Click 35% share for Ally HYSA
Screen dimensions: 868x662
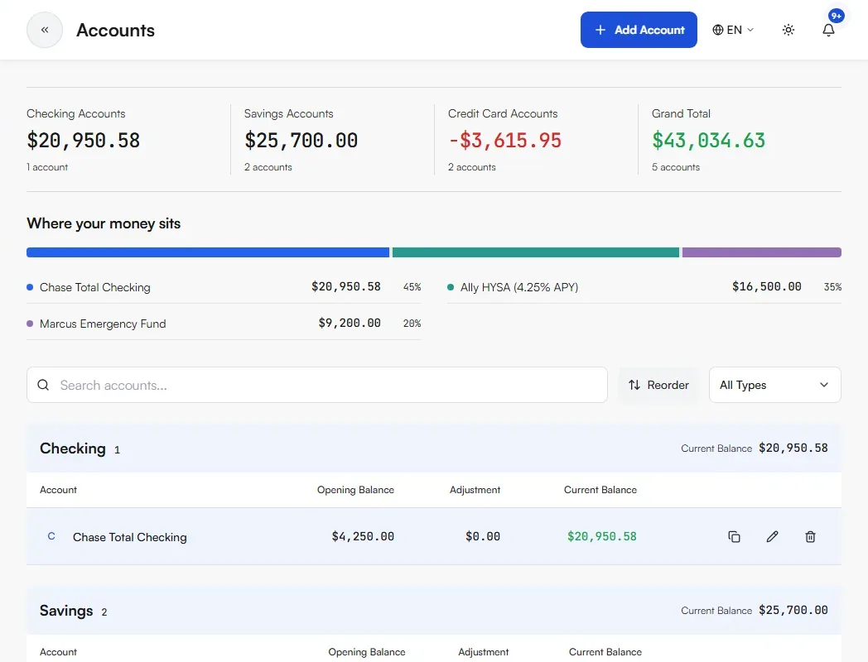click(x=832, y=287)
